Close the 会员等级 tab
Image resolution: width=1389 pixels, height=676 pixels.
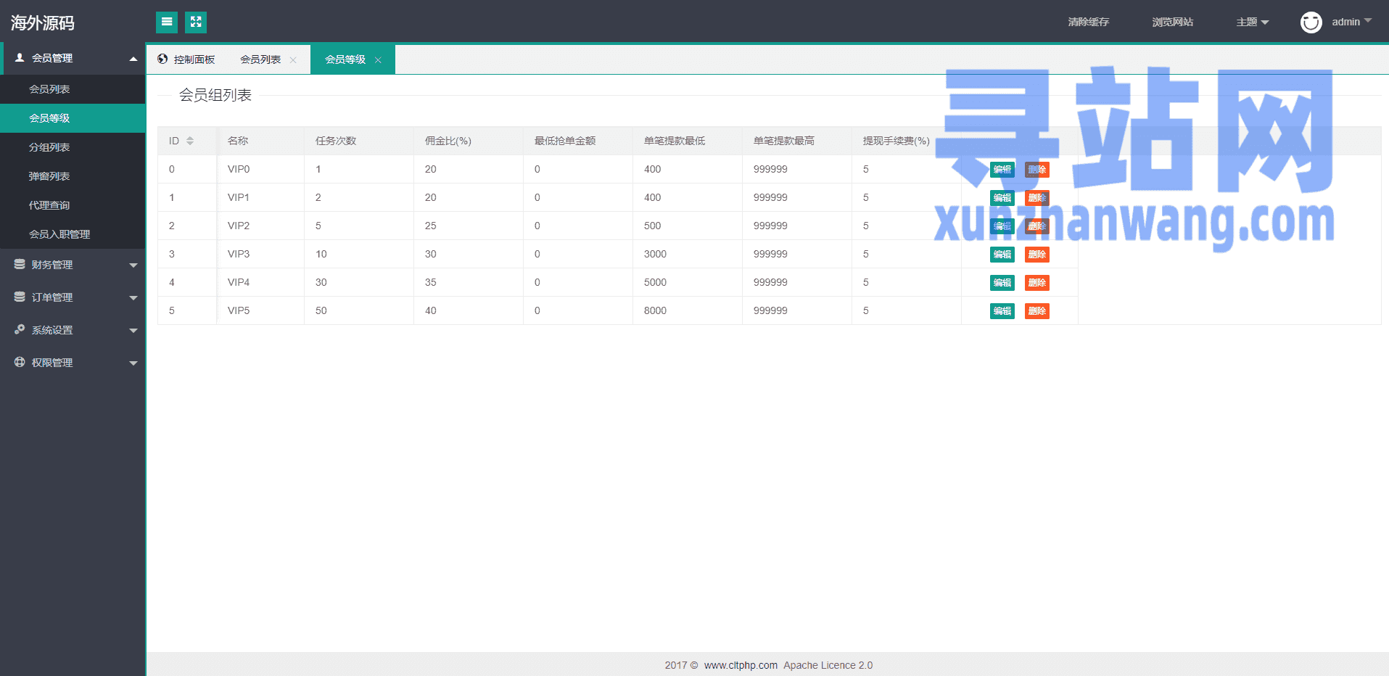coord(378,60)
